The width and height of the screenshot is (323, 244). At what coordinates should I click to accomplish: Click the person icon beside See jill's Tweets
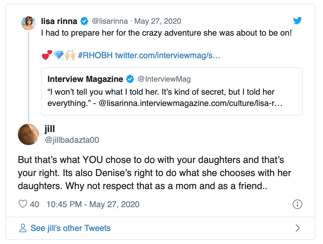coord(23,228)
